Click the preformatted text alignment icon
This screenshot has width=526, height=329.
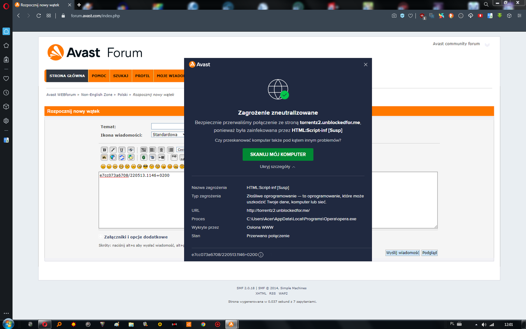(143, 150)
